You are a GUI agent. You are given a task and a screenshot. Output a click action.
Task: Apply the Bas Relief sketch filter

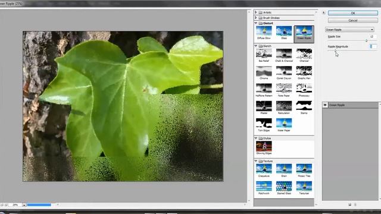pos(264,55)
